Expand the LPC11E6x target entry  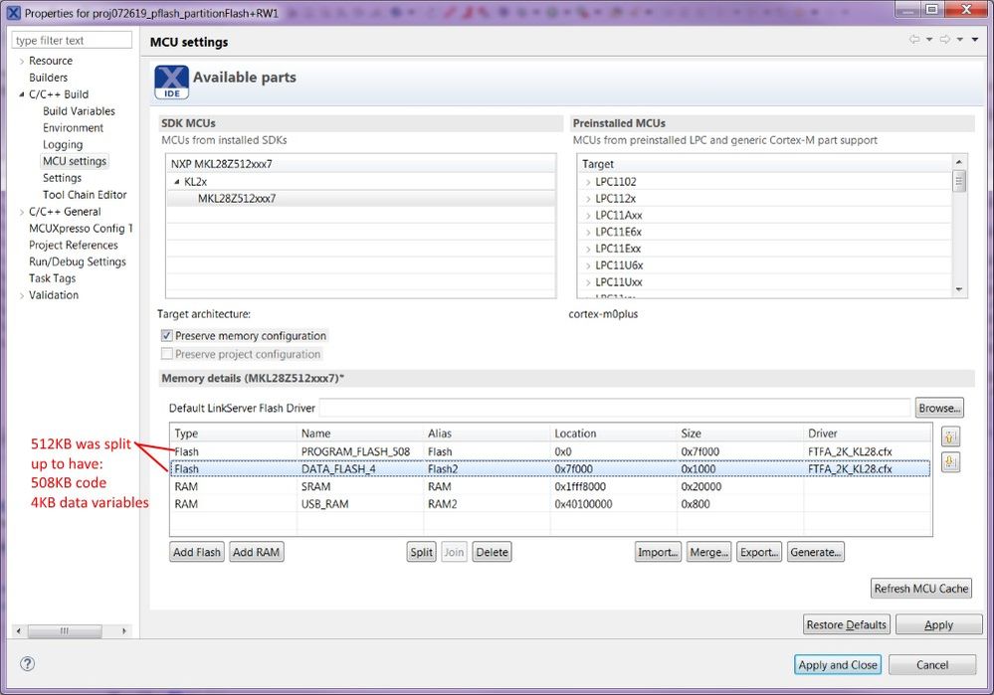point(588,233)
